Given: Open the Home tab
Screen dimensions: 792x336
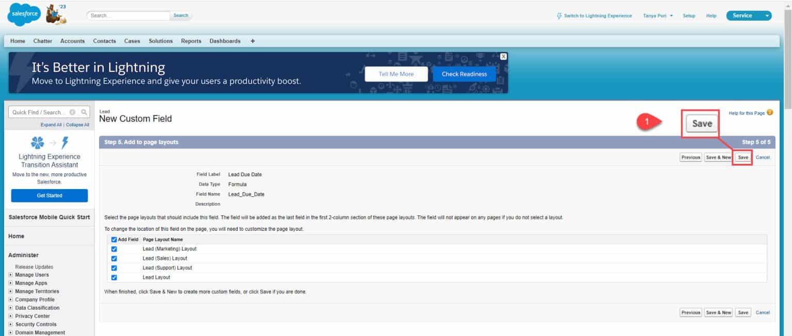Looking at the screenshot, I should coord(18,41).
